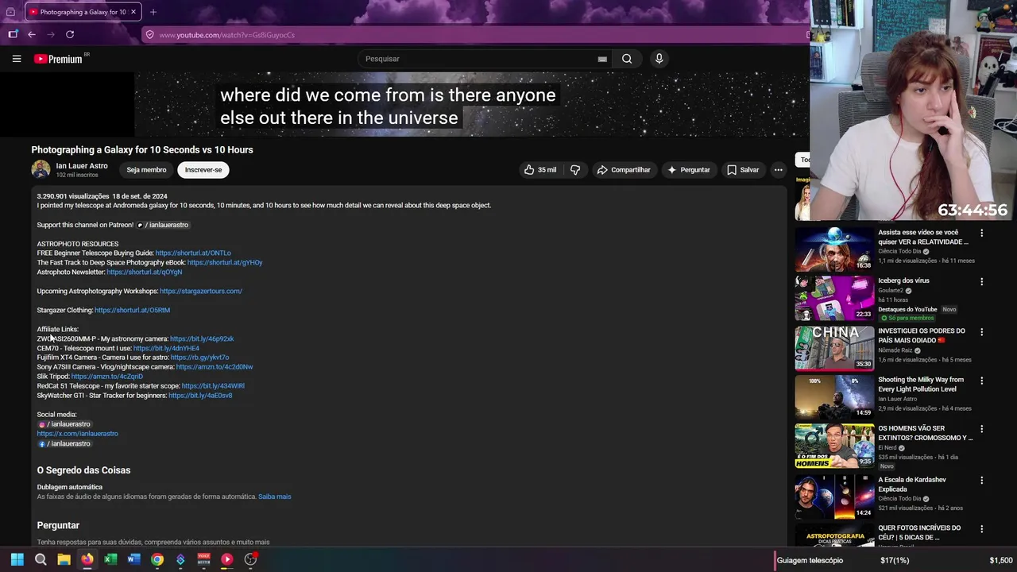Screen dimensions: 1017x572
Task: Open Stargazer Clothing shorturl link
Action: coord(132,311)
